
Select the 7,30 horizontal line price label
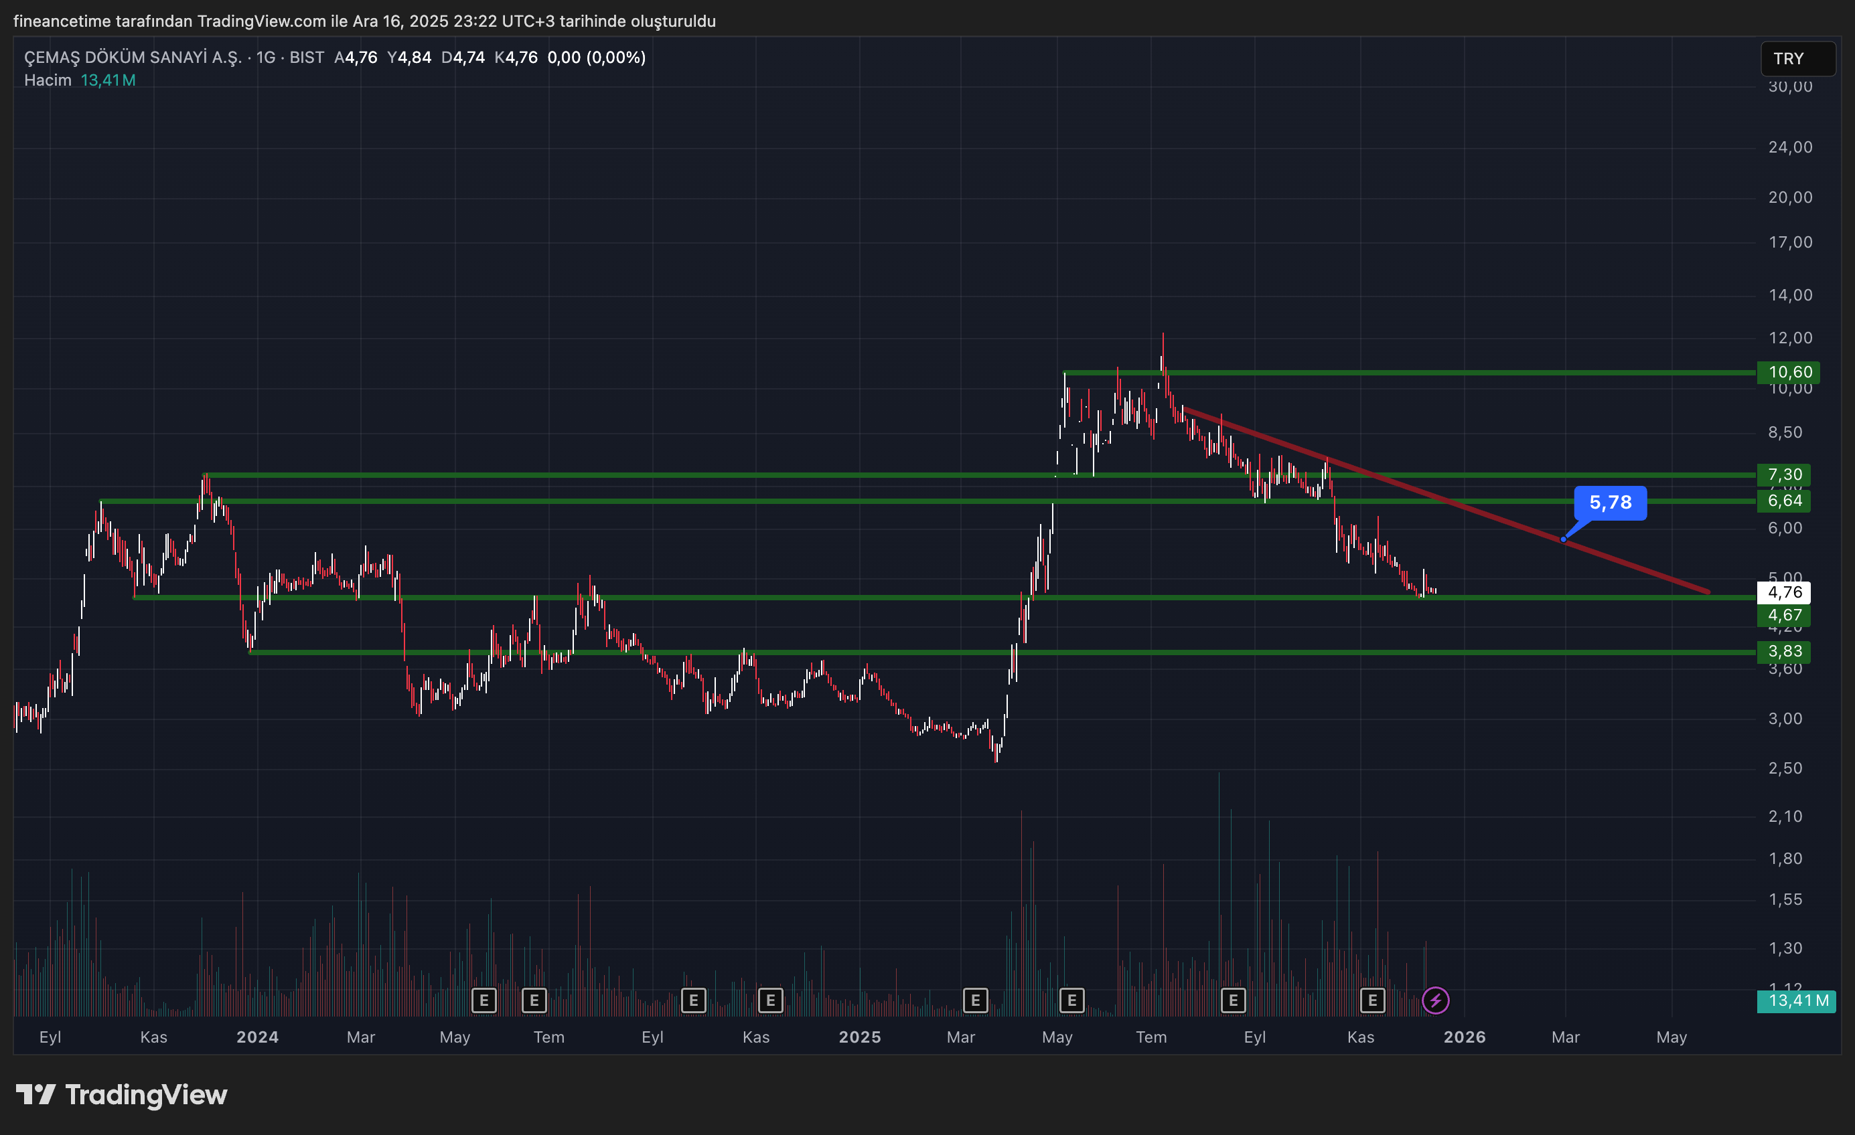(x=1784, y=474)
